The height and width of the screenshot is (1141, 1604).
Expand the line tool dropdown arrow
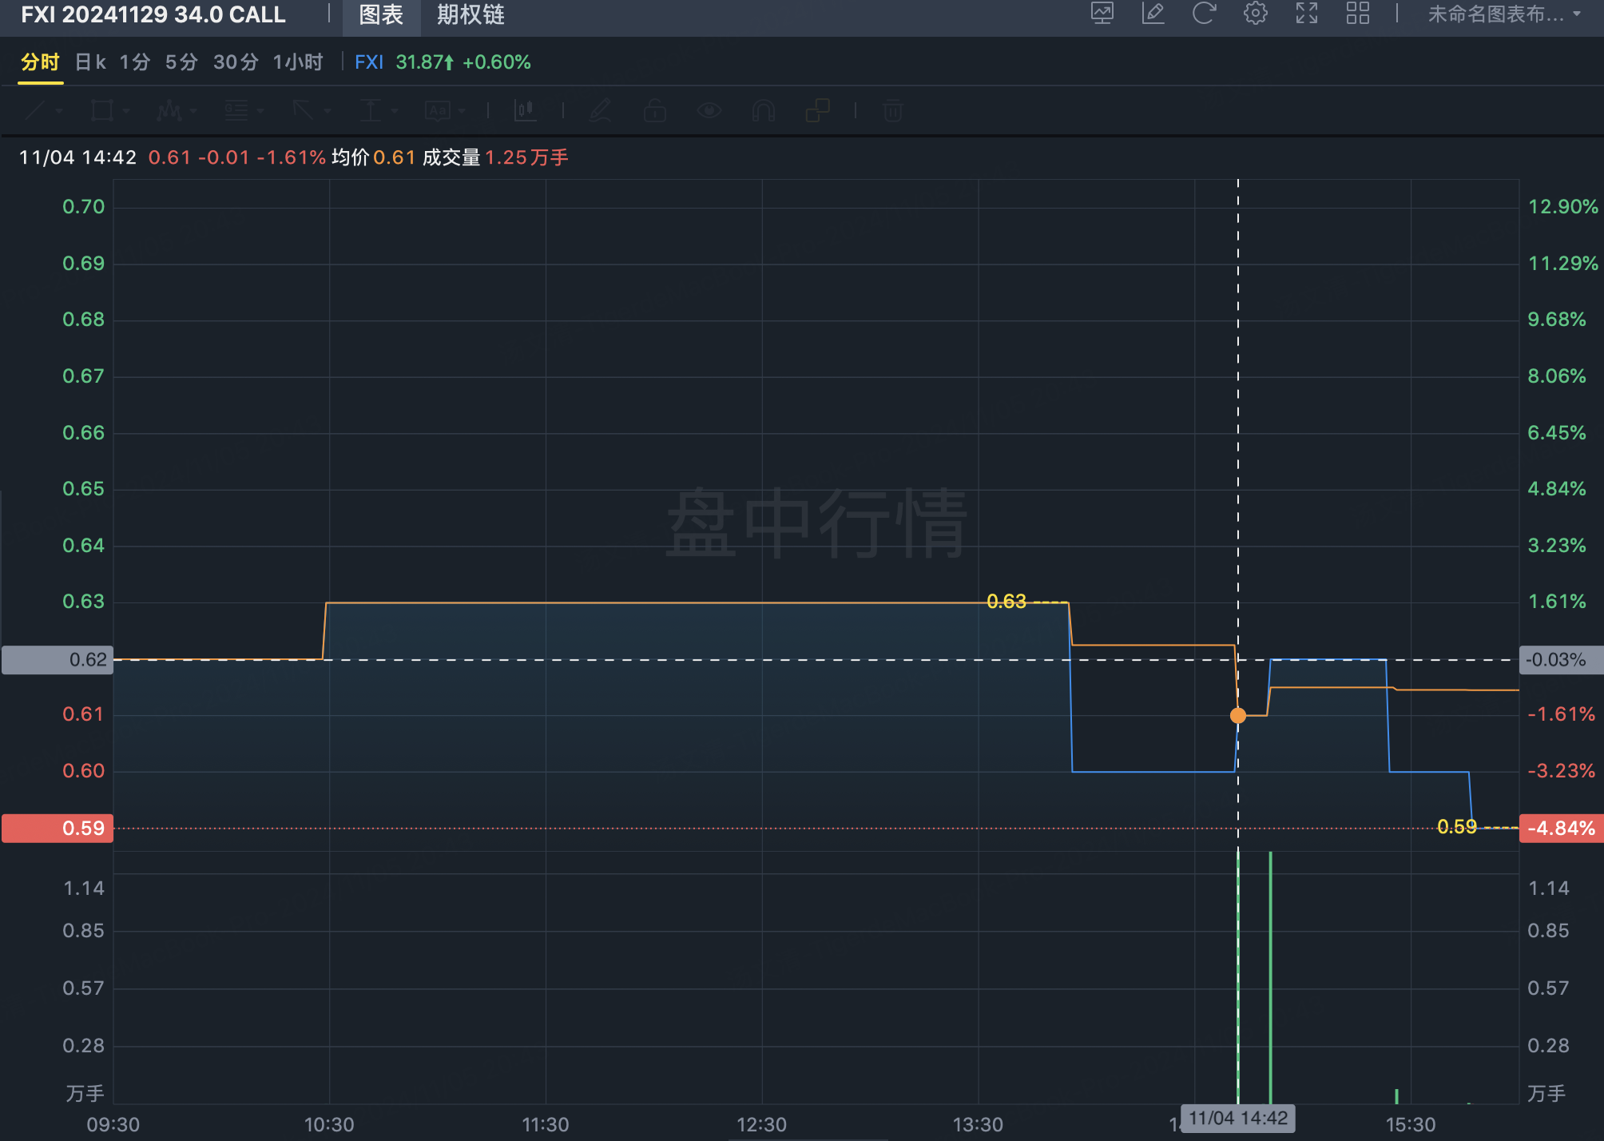tap(59, 111)
